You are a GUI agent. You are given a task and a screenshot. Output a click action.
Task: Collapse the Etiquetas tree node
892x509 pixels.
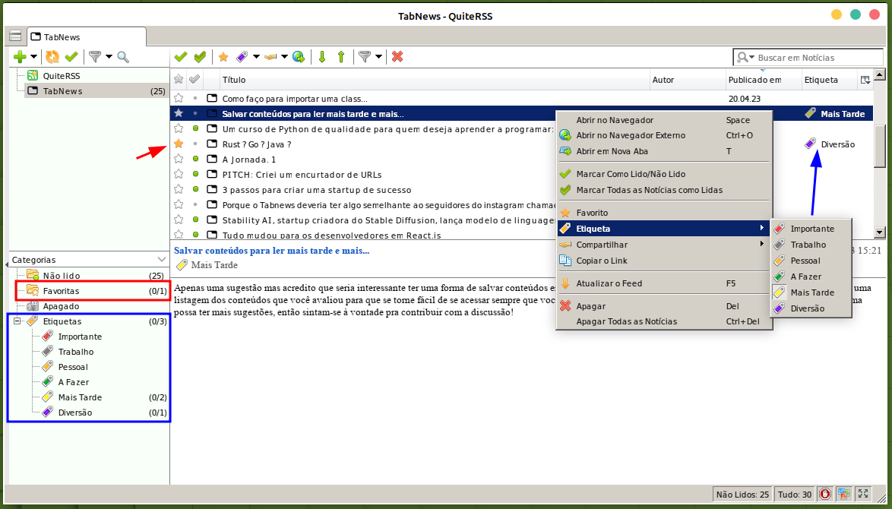17,321
